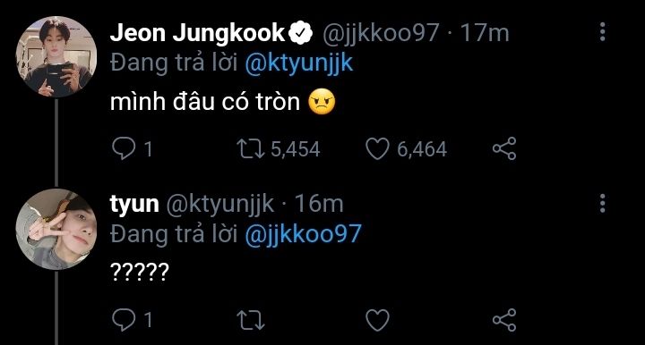Click the 17m timestamp on first tweet
This screenshot has height=345, width=645.
click(485, 33)
